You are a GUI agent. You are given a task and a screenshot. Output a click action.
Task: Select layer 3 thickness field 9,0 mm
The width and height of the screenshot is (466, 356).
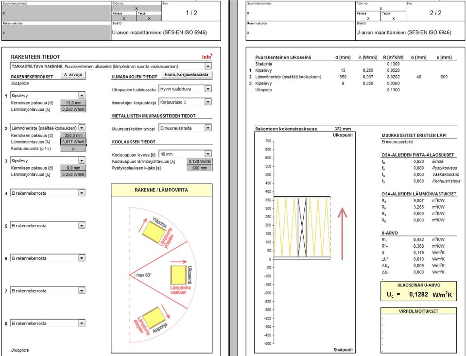click(73, 168)
